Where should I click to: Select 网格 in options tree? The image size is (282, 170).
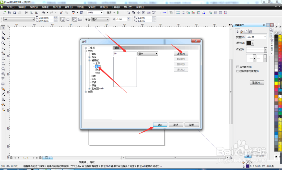(94, 76)
